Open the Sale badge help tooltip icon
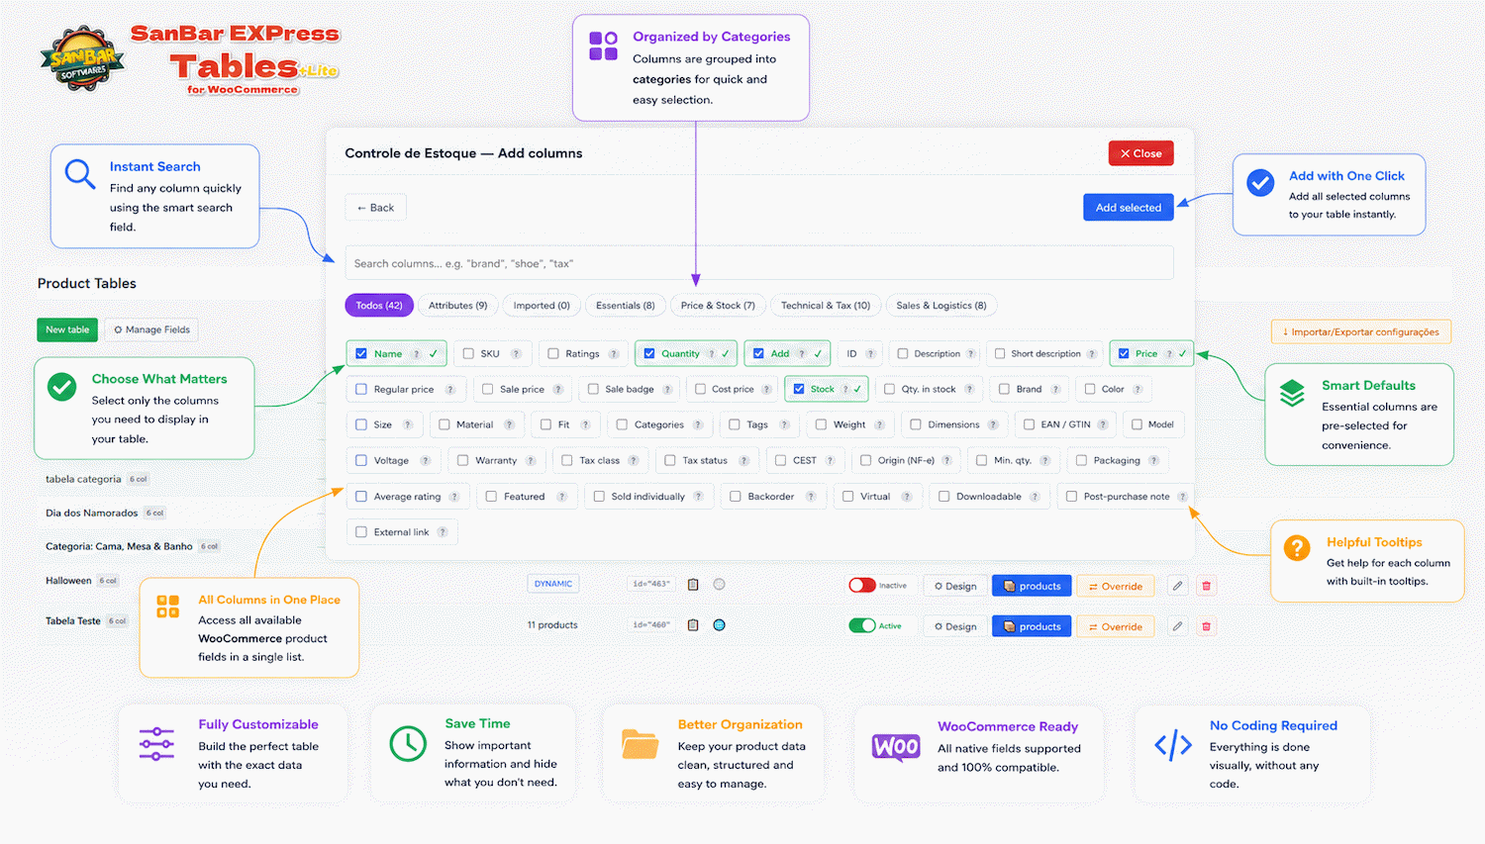The width and height of the screenshot is (1485, 844). click(667, 390)
